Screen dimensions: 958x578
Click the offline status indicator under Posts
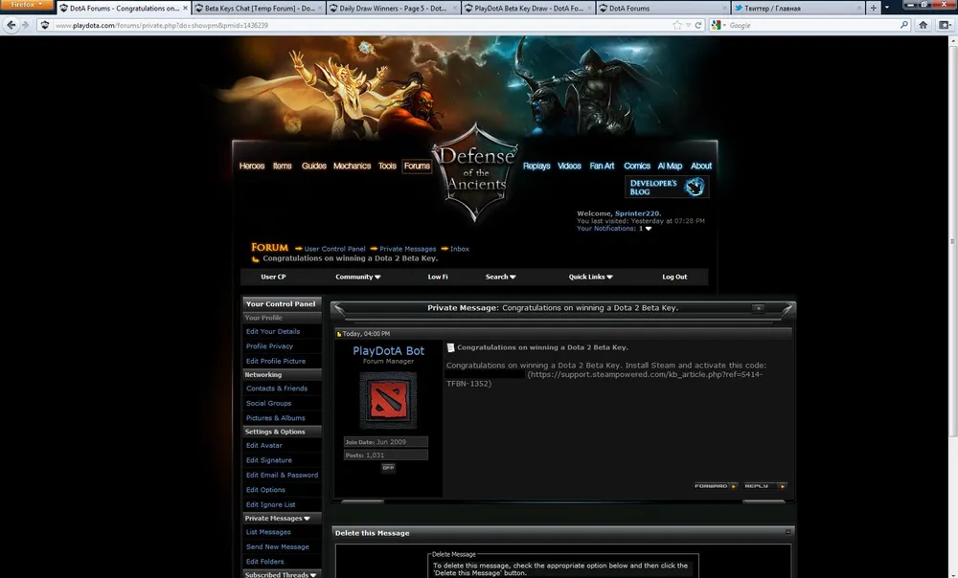coord(388,468)
